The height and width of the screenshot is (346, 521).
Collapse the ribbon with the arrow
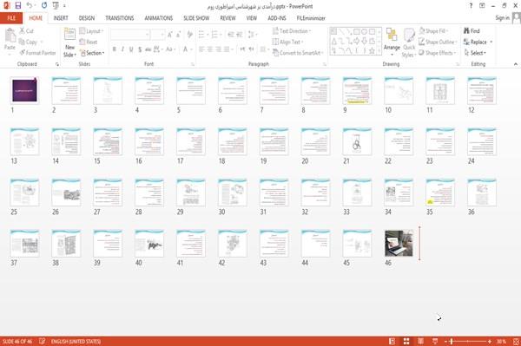[516, 64]
